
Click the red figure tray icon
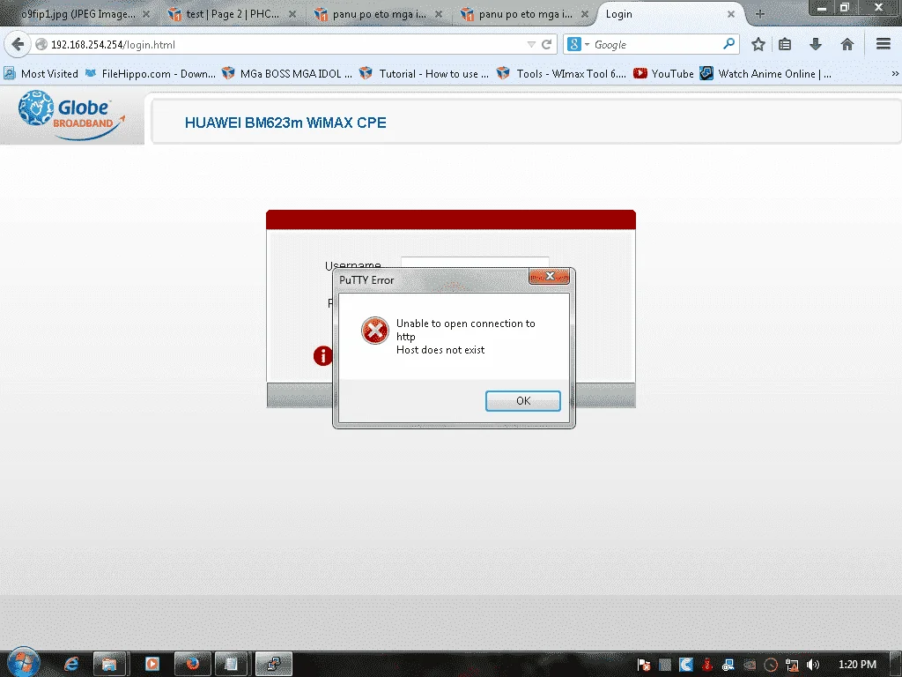pyautogui.click(x=707, y=665)
